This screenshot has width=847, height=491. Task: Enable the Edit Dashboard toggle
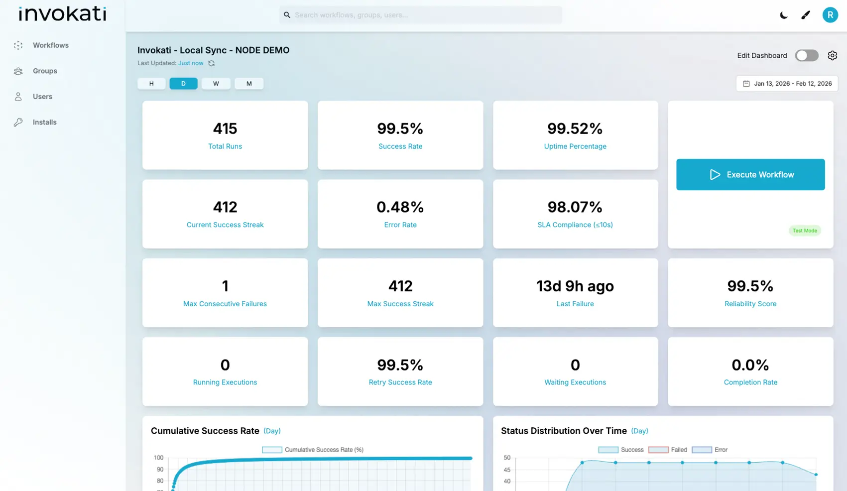[807, 55]
